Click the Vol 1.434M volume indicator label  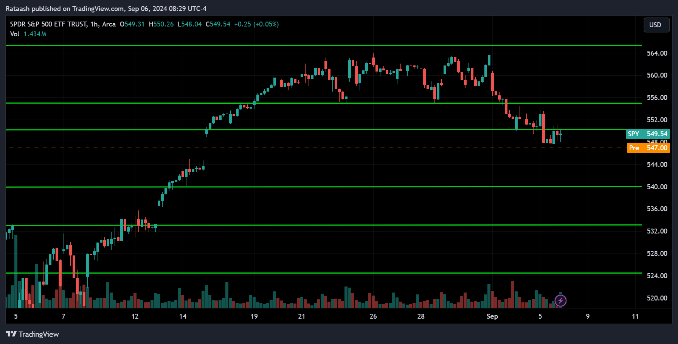click(x=28, y=34)
